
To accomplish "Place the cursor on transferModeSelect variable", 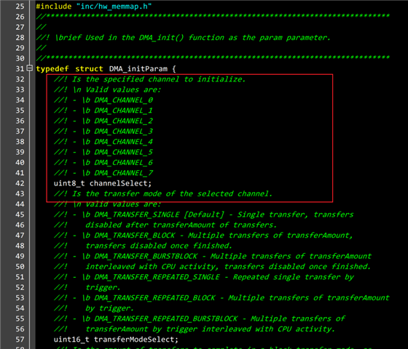I will point(136,340).
